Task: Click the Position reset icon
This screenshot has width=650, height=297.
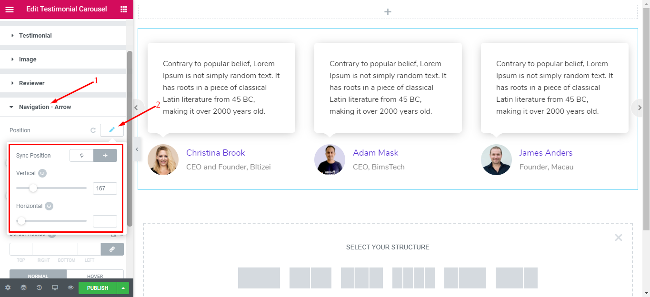Action: (93, 130)
